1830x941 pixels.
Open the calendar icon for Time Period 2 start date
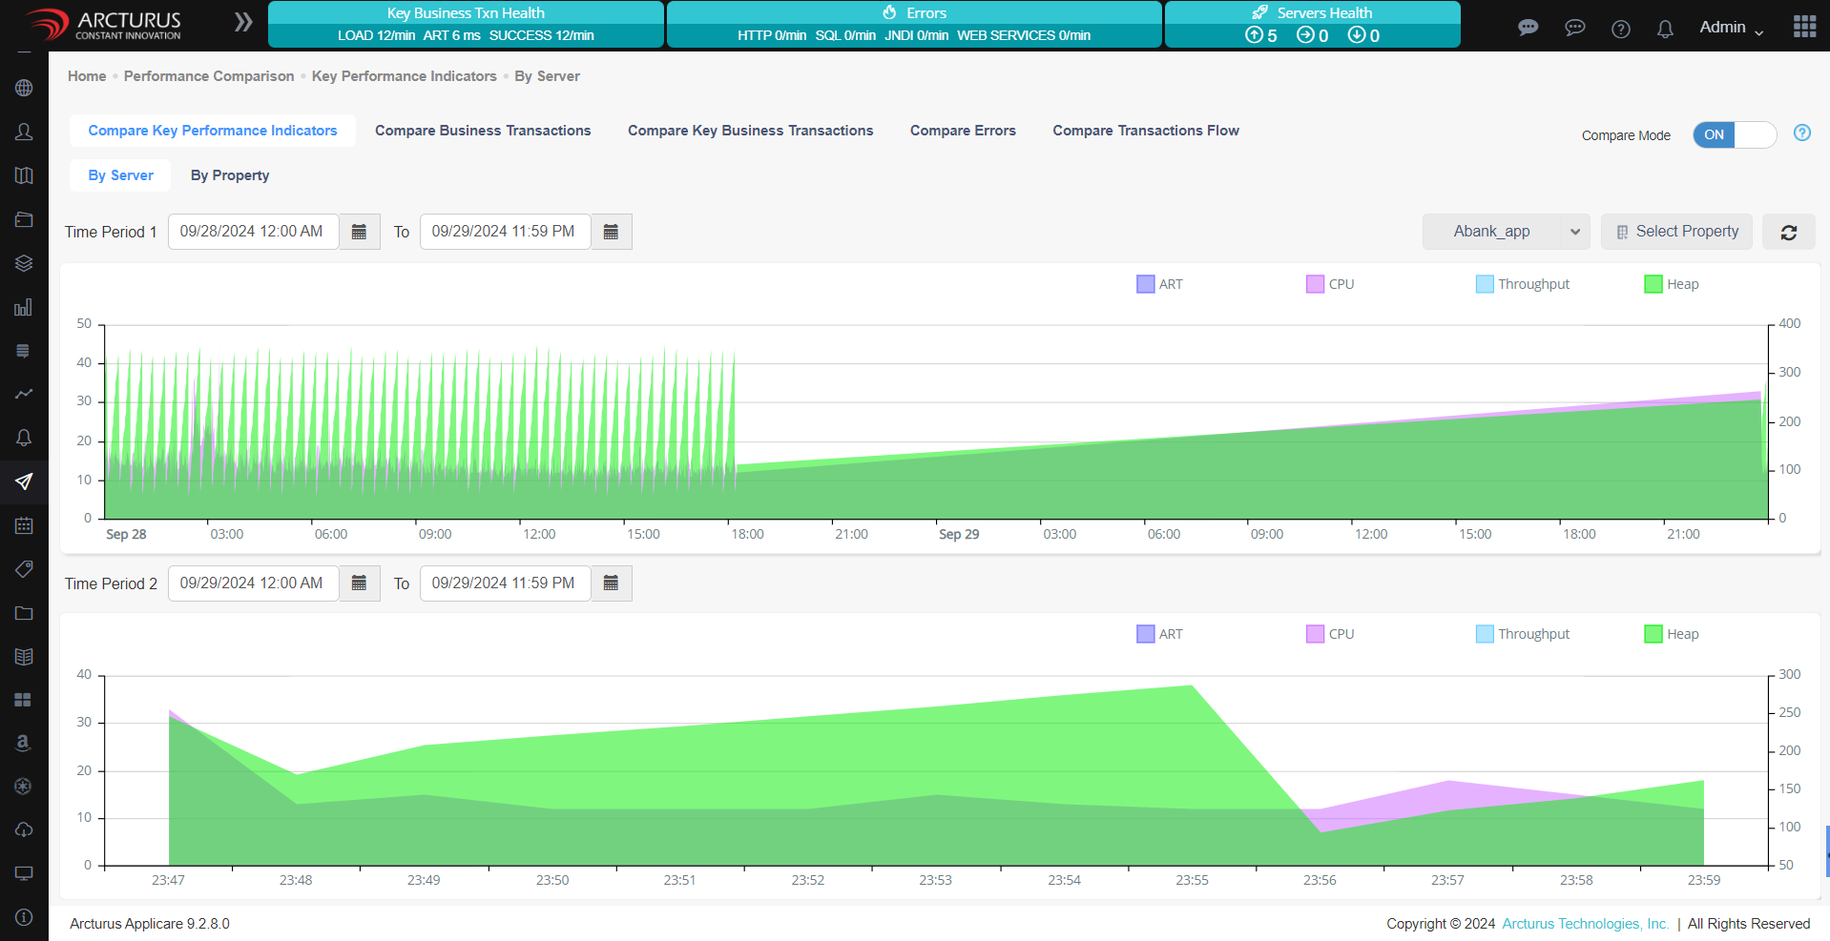[x=360, y=583]
